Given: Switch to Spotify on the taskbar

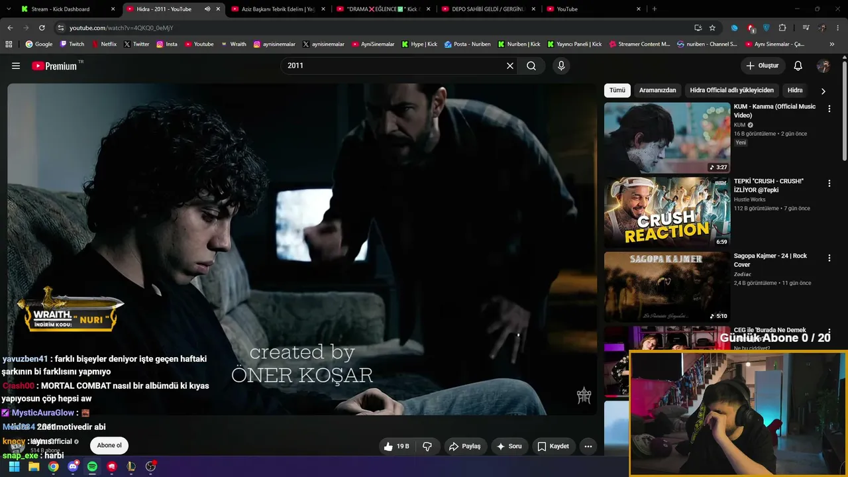Looking at the screenshot, I should pos(92,466).
